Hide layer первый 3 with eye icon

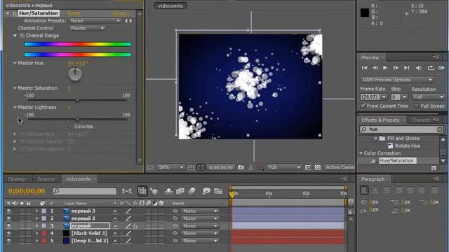coord(8,211)
